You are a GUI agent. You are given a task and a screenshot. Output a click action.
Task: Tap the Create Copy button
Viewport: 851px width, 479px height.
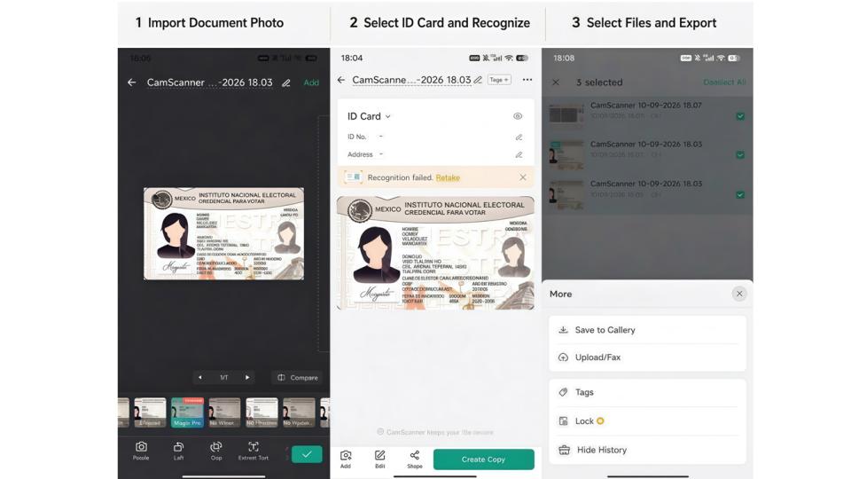pos(484,459)
